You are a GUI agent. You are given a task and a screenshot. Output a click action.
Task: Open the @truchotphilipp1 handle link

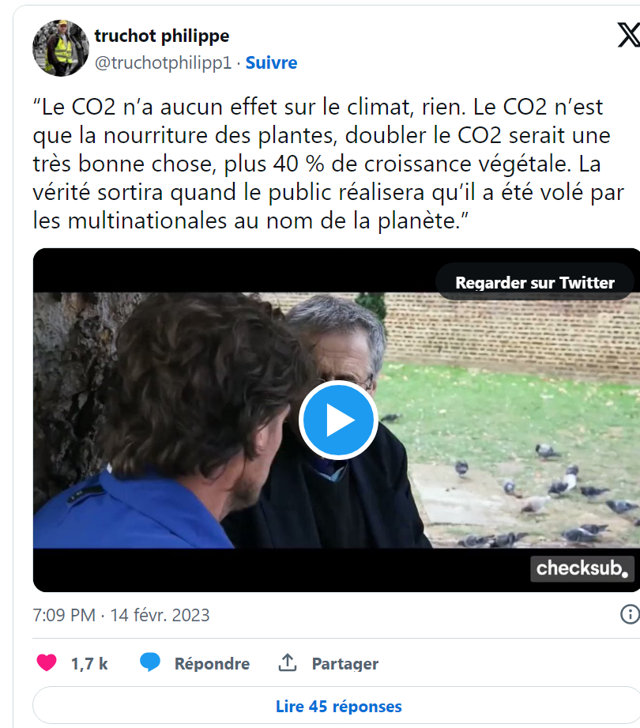click(163, 62)
